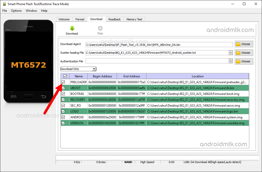Uncheck the UBOOT checkbox
This screenshot has height=172, width=262.
pyautogui.click(x=63, y=88)
